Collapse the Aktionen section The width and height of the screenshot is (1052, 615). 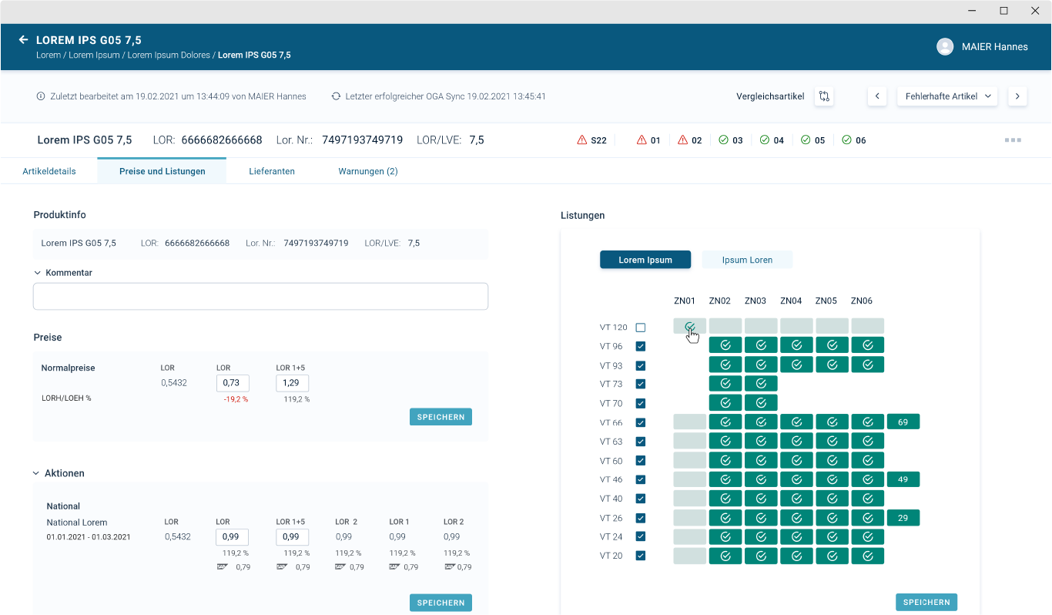37,472
